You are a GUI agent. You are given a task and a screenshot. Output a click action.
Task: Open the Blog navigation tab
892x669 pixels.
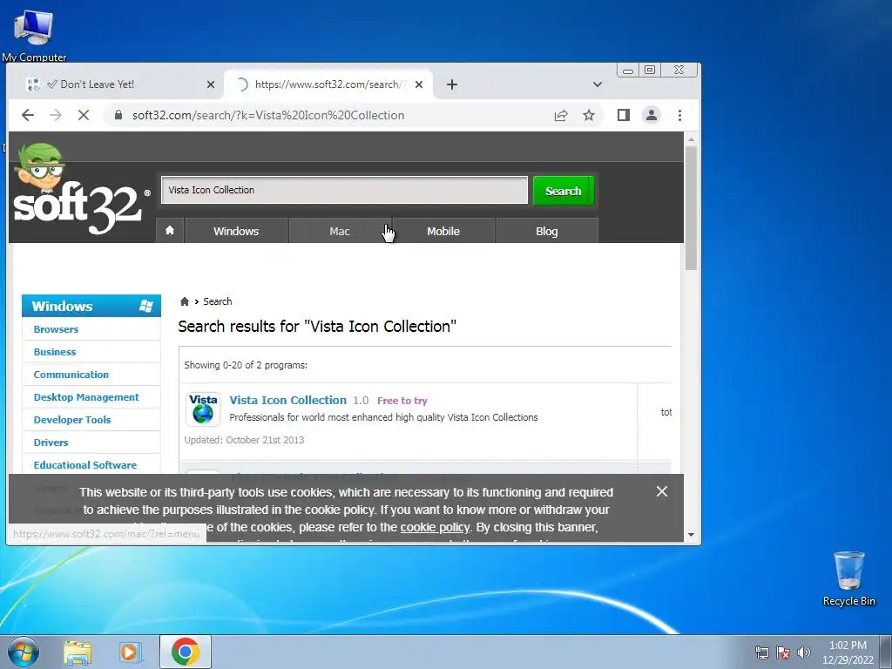coord(547,231)
